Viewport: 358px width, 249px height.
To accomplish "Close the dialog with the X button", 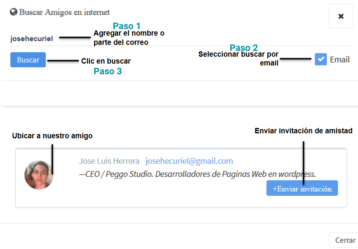I will 341,16.
